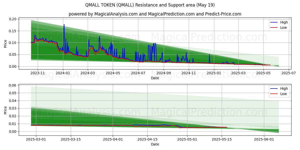Image resolution: width=300 pixels, height=150 pixels.
Task: Click the blue line swatch beside High in bottom legend
Action: 274,89
